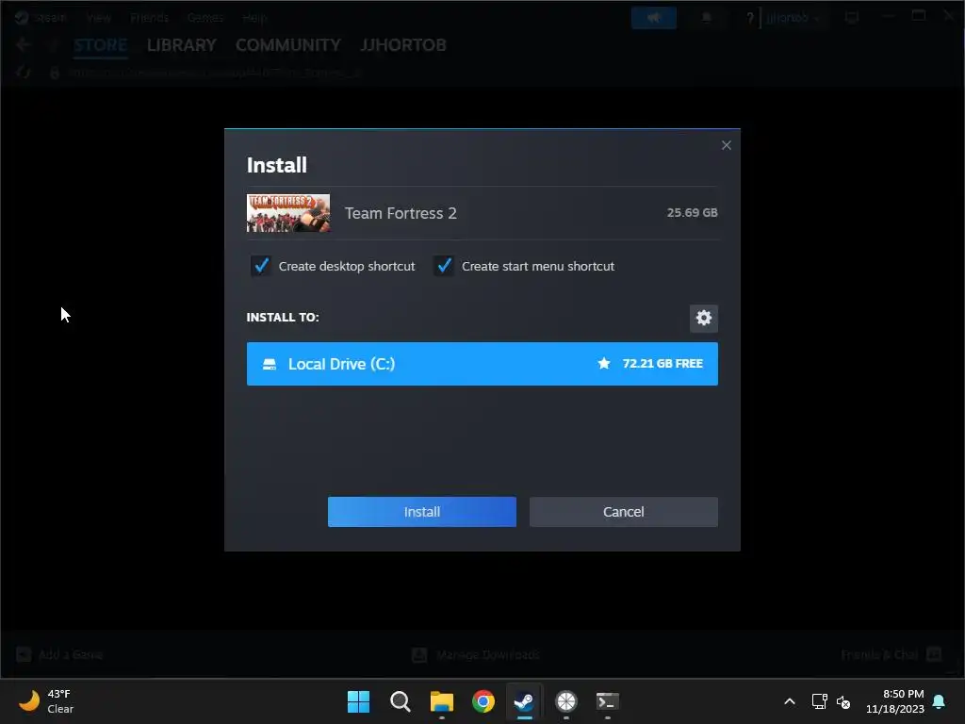Open Friends & Chat
Screen dimensions: 965x724
click(891, 654)
